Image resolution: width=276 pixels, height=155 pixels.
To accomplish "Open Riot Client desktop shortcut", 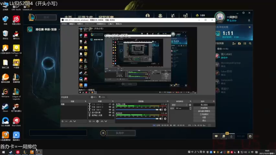I will point(16,122).
